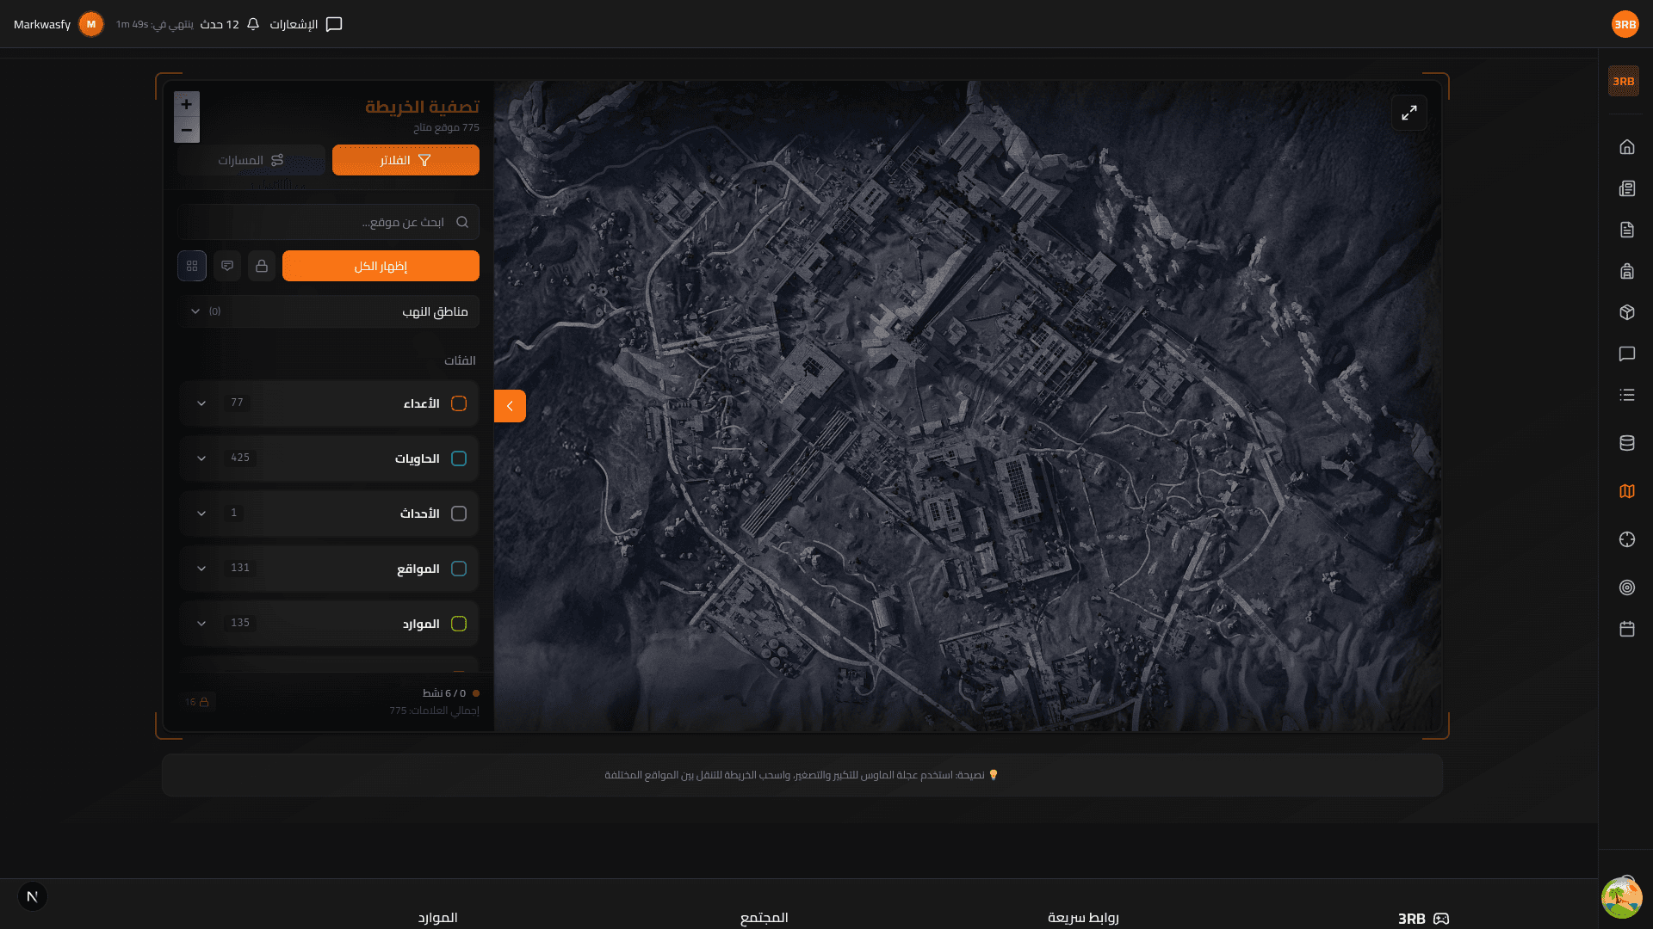Click the grid view icon button
This screenshot has width=1653, height=929.
click(x=192, y=266)
